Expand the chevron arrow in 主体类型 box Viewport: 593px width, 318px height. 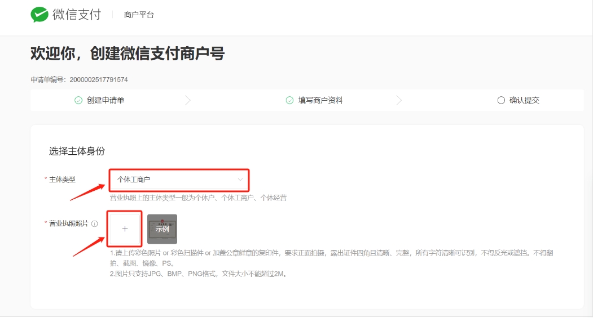click(x=240, y=180)
